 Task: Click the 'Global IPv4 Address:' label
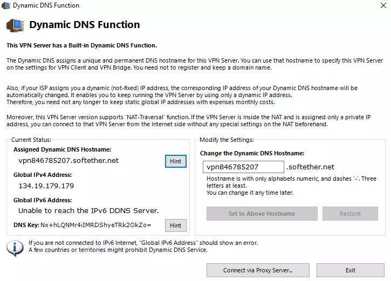pyautogui.click(x=43, y=175)
